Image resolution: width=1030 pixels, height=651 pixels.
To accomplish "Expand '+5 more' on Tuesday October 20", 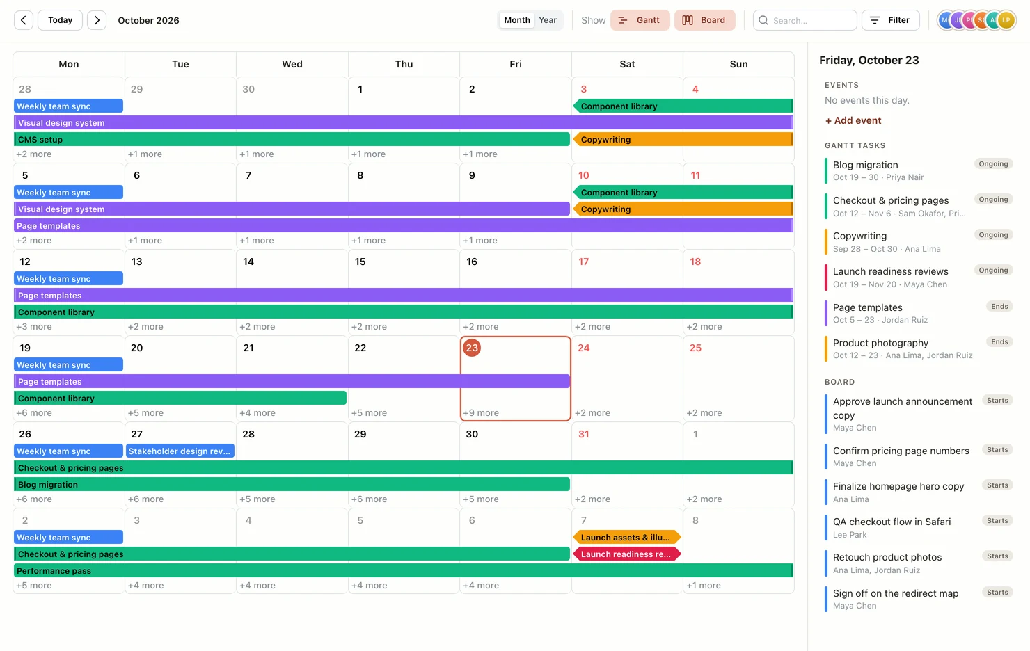I will click(x=145, y=413).
